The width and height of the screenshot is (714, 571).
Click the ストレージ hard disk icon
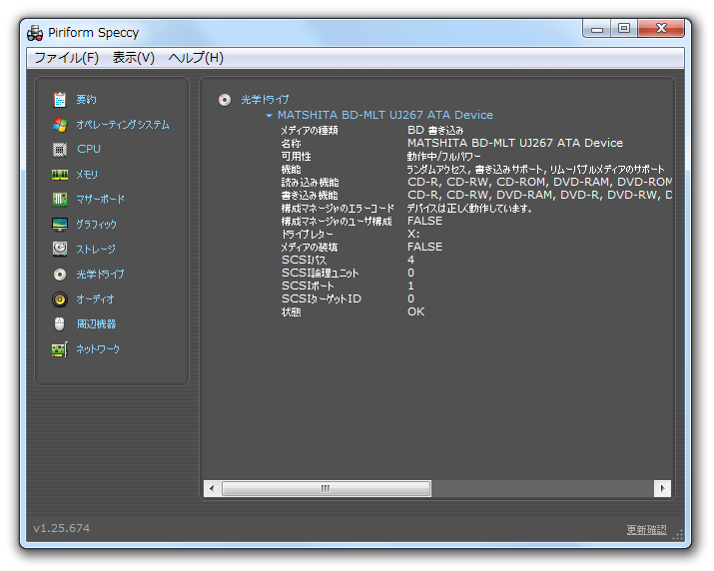coord(60,250)
